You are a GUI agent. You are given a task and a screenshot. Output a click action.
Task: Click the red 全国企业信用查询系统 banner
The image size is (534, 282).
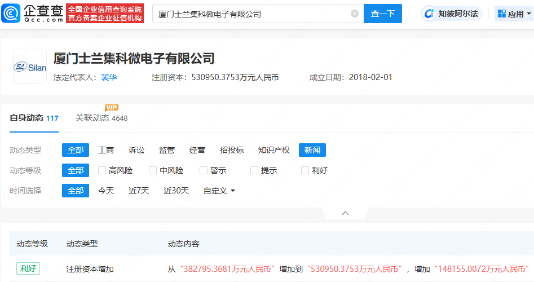105,14
